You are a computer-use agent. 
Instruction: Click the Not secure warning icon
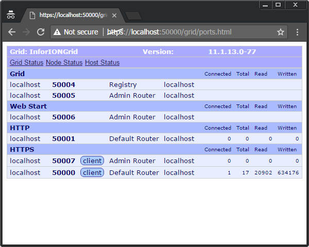[x=57, y=32]
